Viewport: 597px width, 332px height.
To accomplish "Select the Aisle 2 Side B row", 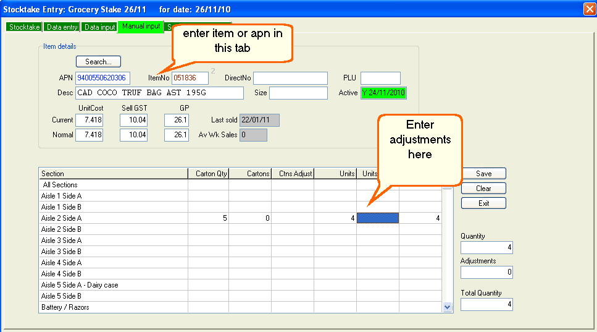I will click(240, 229).
